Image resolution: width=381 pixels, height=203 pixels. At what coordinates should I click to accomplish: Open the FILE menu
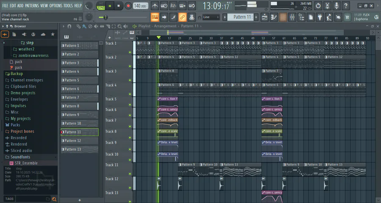tap(5, 5)
